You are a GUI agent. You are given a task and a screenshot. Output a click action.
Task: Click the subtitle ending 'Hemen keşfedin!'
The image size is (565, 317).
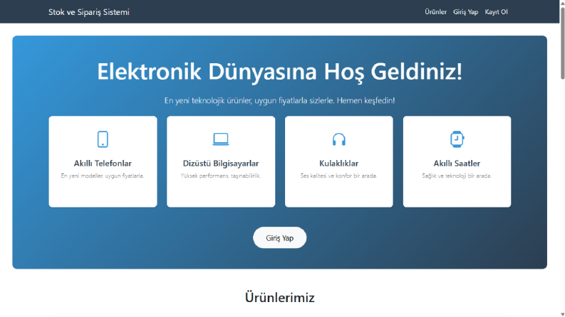(279, 101)
